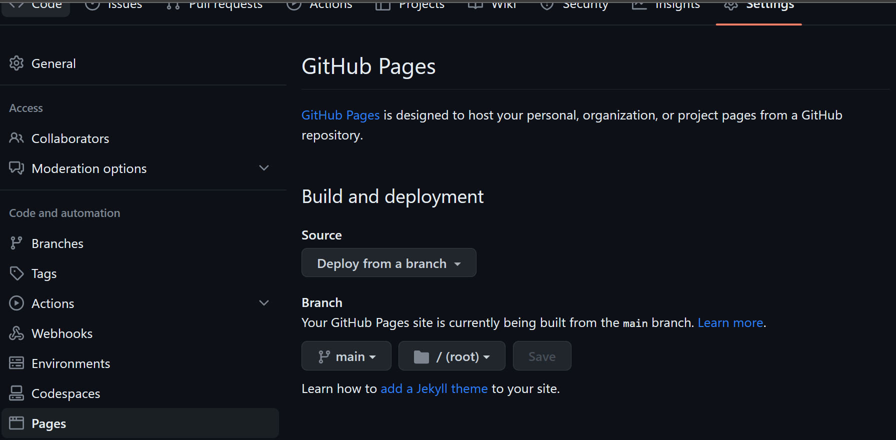Open the / (root) folder dropdown
Screen dimensions: 896x440
tap(452, 356)
